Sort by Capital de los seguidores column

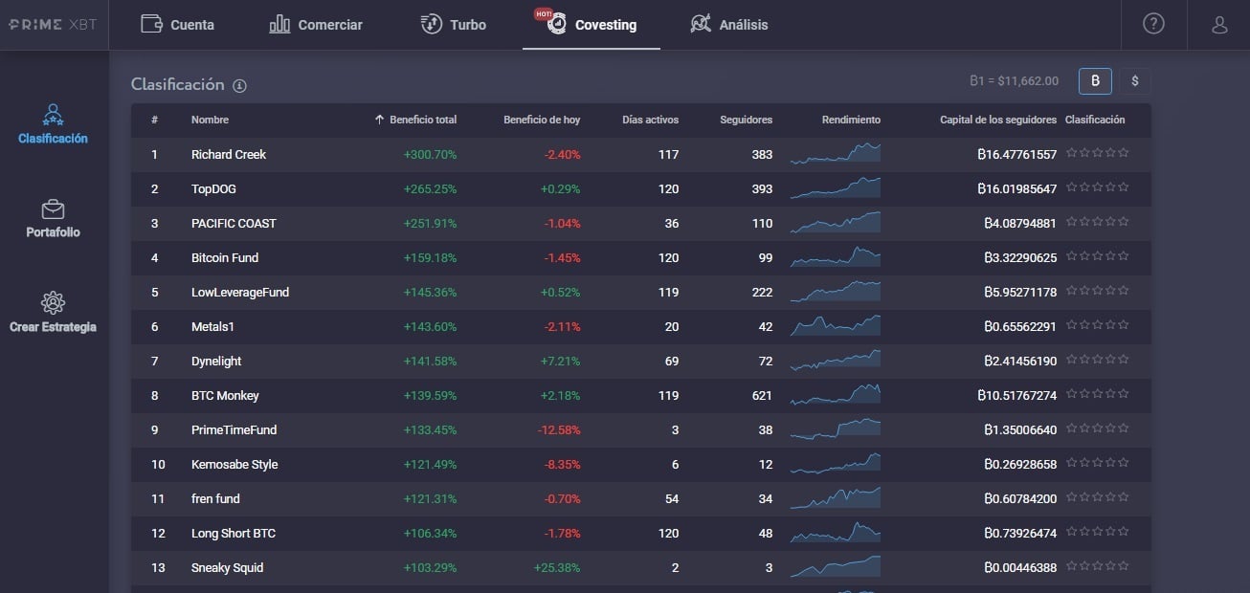(x=998, y=120)
